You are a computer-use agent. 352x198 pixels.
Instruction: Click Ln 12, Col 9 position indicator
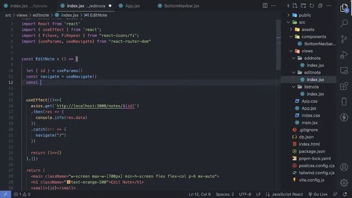[x=200, y=194]
